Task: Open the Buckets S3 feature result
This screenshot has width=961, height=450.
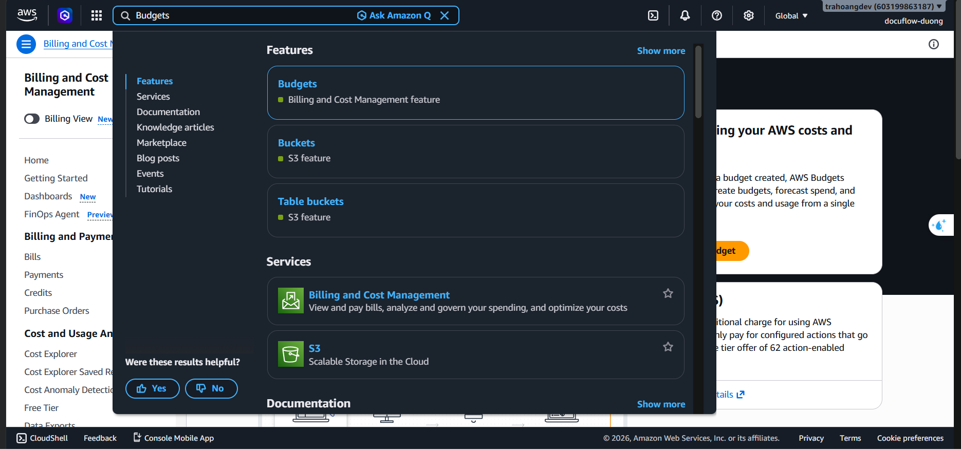Action: click(475, 152)
